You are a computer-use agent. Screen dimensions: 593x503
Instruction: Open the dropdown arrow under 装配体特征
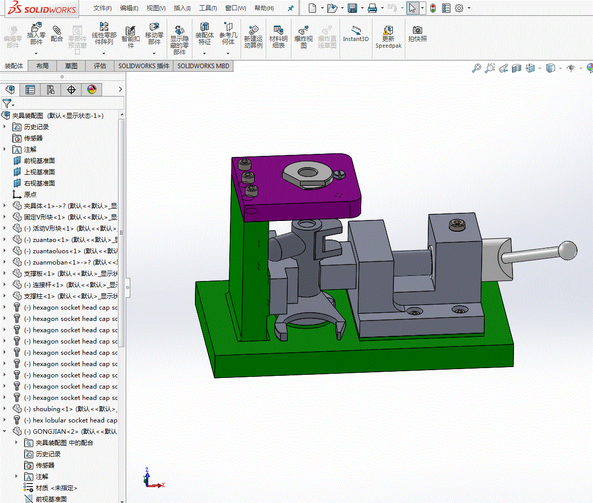coord(205,53)
